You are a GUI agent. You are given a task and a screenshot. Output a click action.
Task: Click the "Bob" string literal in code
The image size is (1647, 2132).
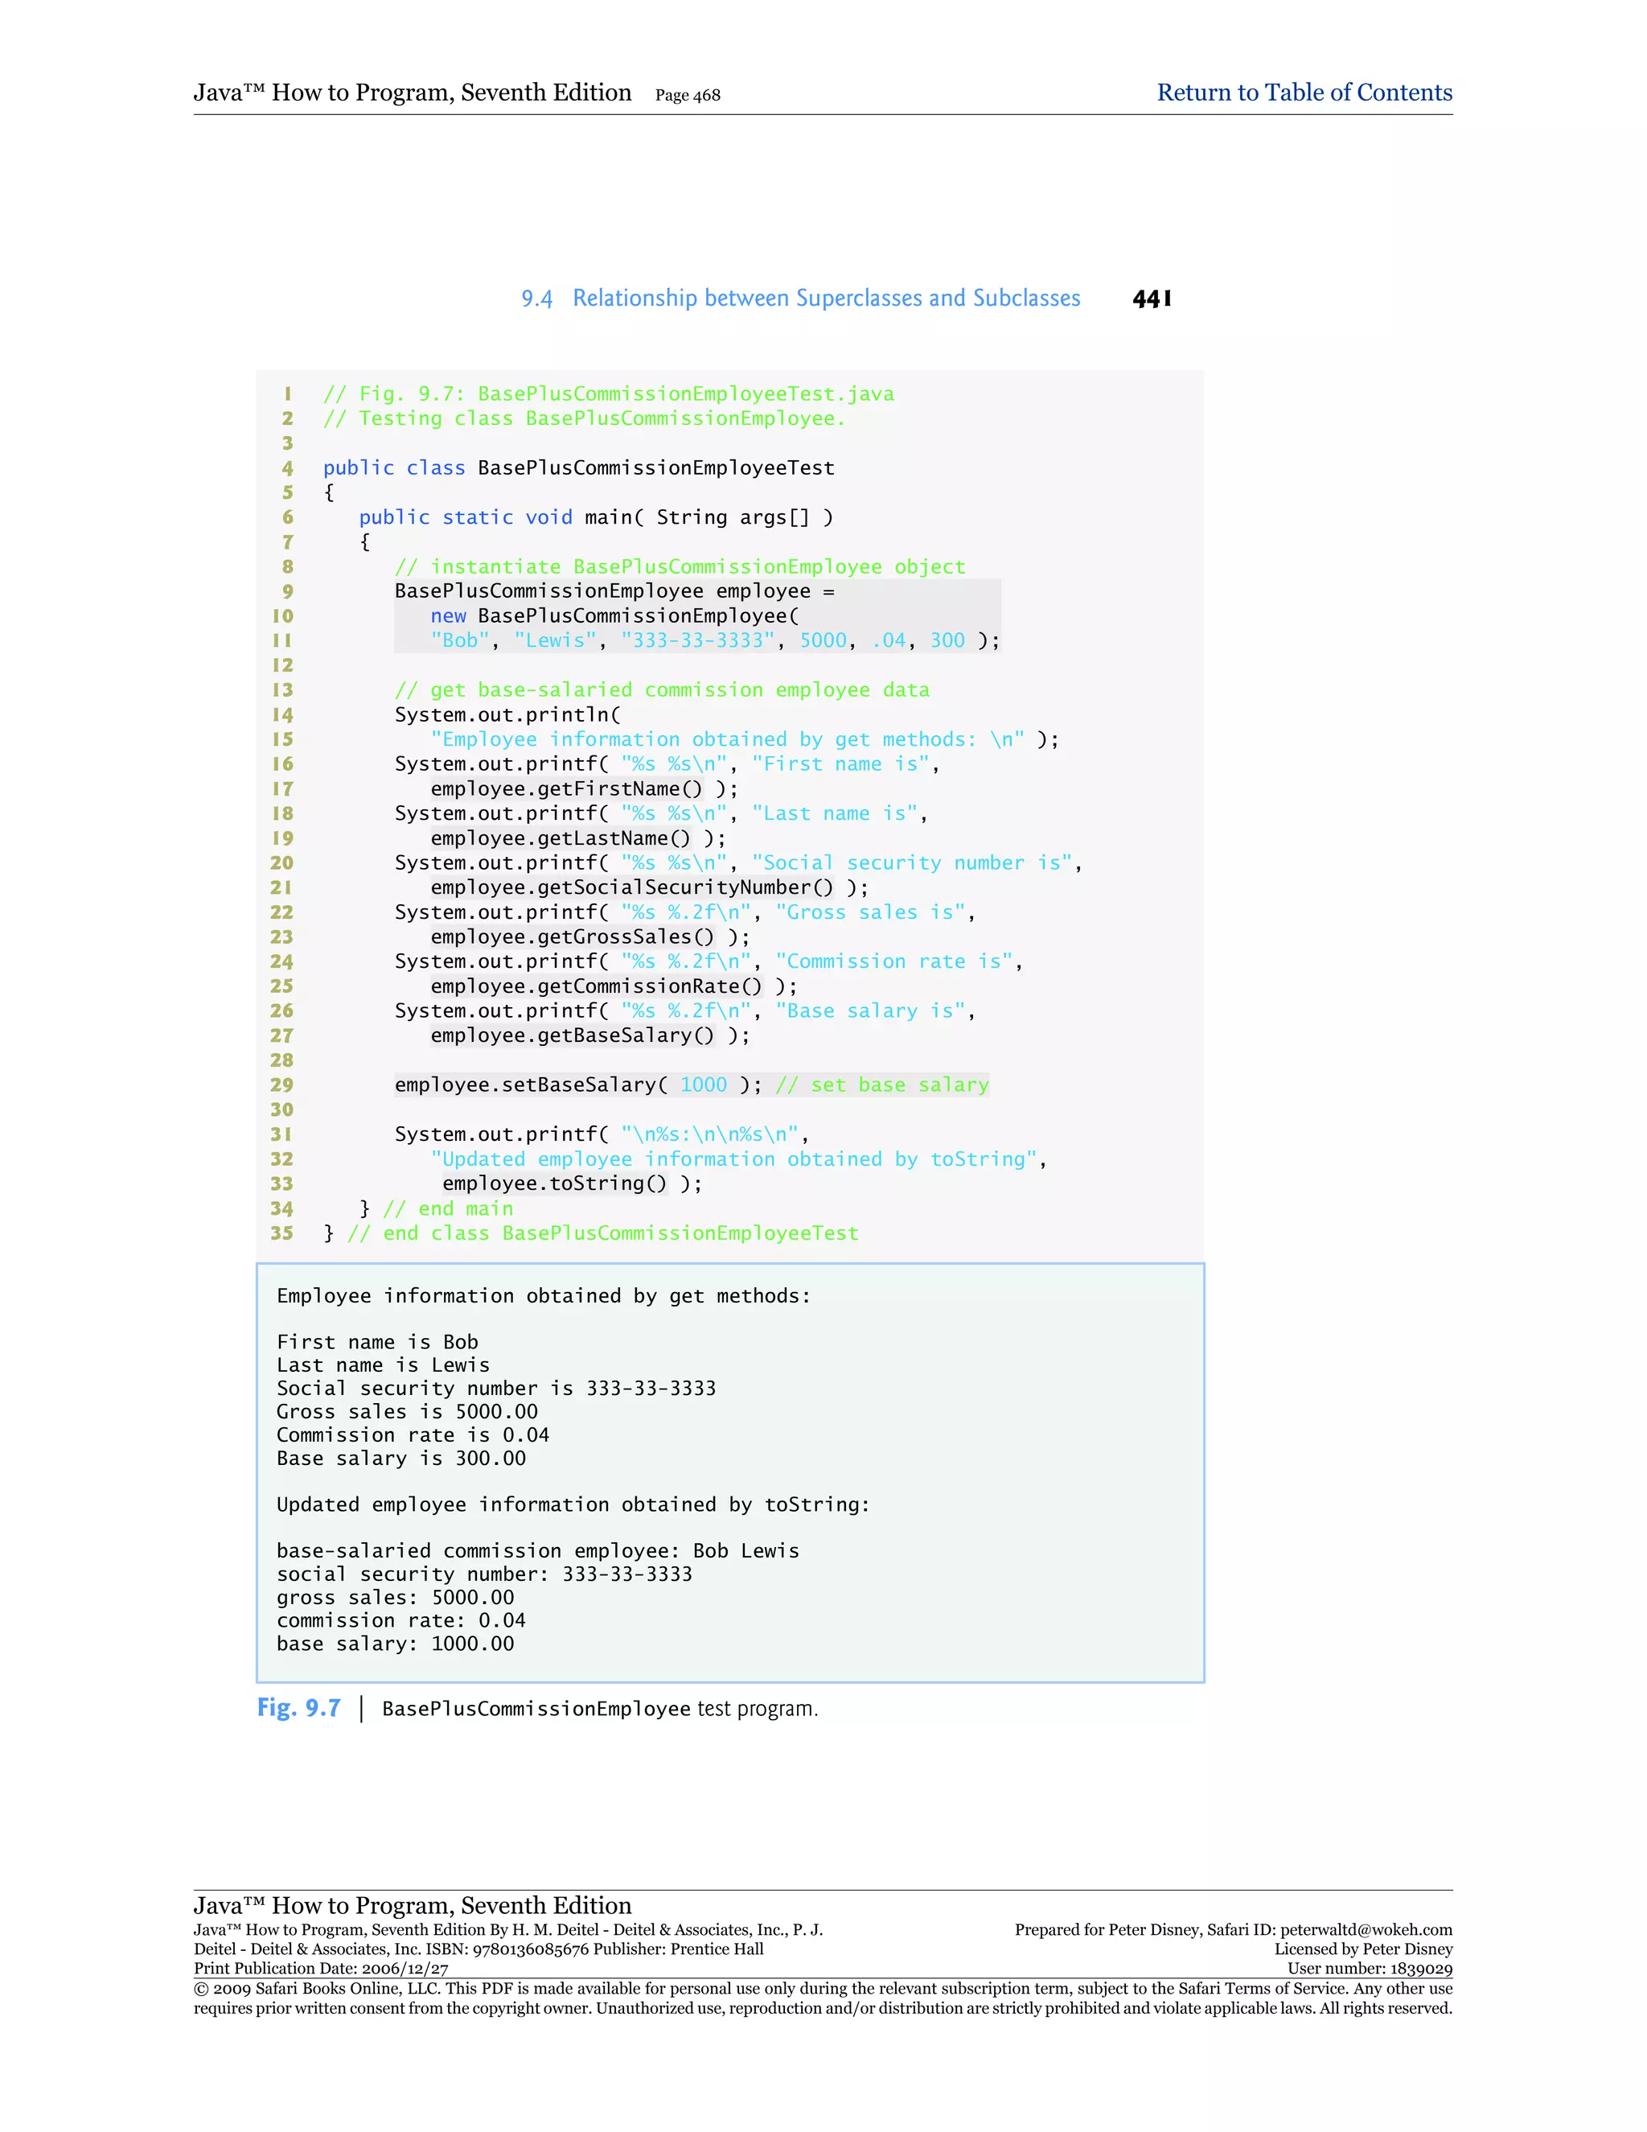459,640
